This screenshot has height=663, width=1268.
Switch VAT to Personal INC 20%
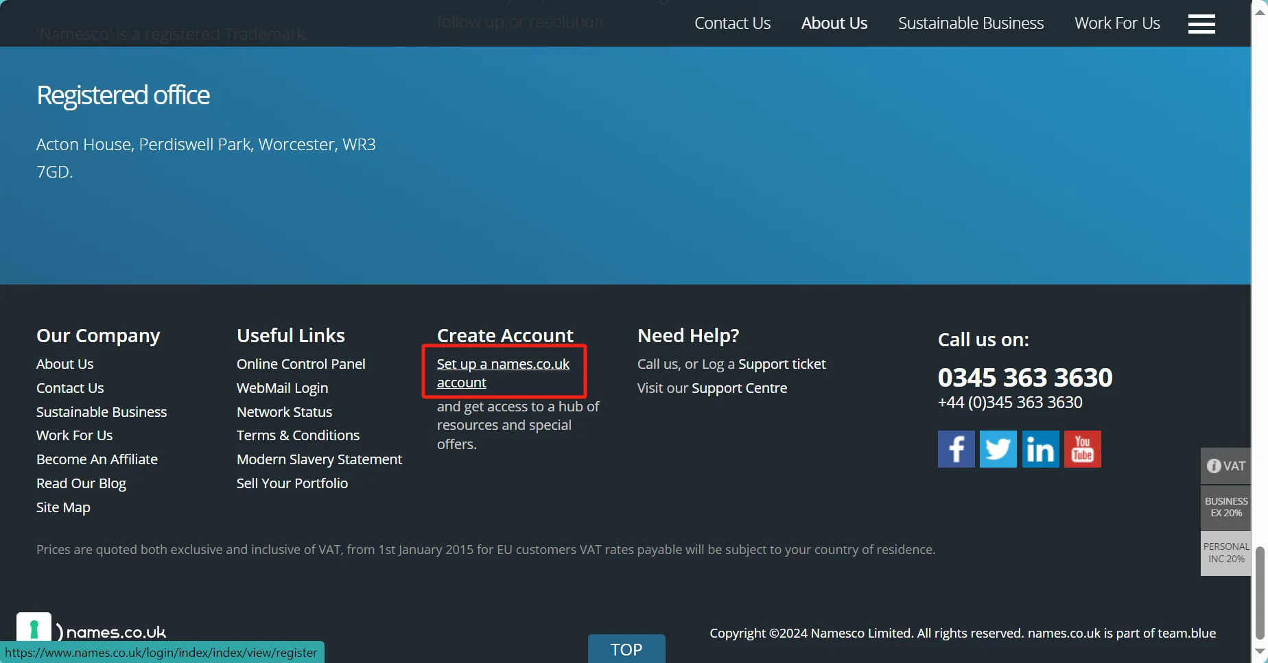coord(1226,553)
